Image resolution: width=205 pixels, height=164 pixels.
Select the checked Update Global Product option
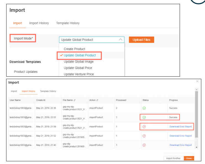coord(80,55)
